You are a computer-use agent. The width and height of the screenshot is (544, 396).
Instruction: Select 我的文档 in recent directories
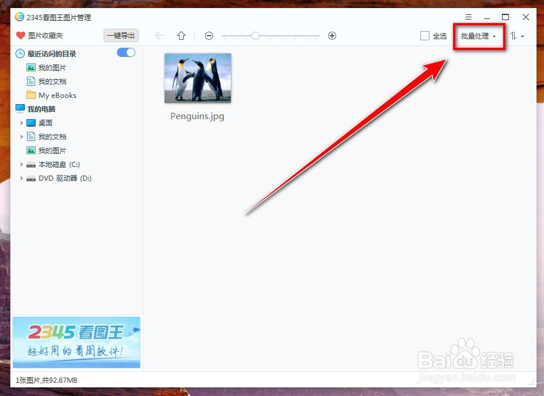click(x=52, y=82)
